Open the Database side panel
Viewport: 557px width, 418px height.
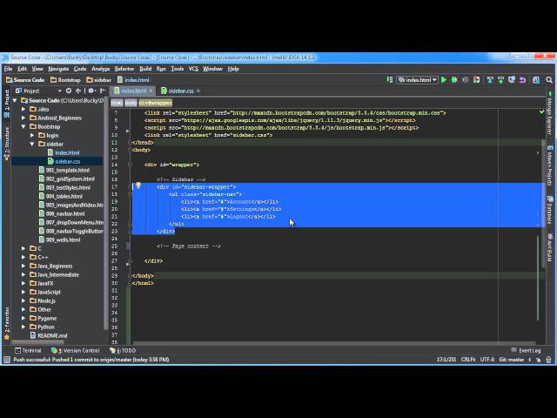click(x=550, y=211)
